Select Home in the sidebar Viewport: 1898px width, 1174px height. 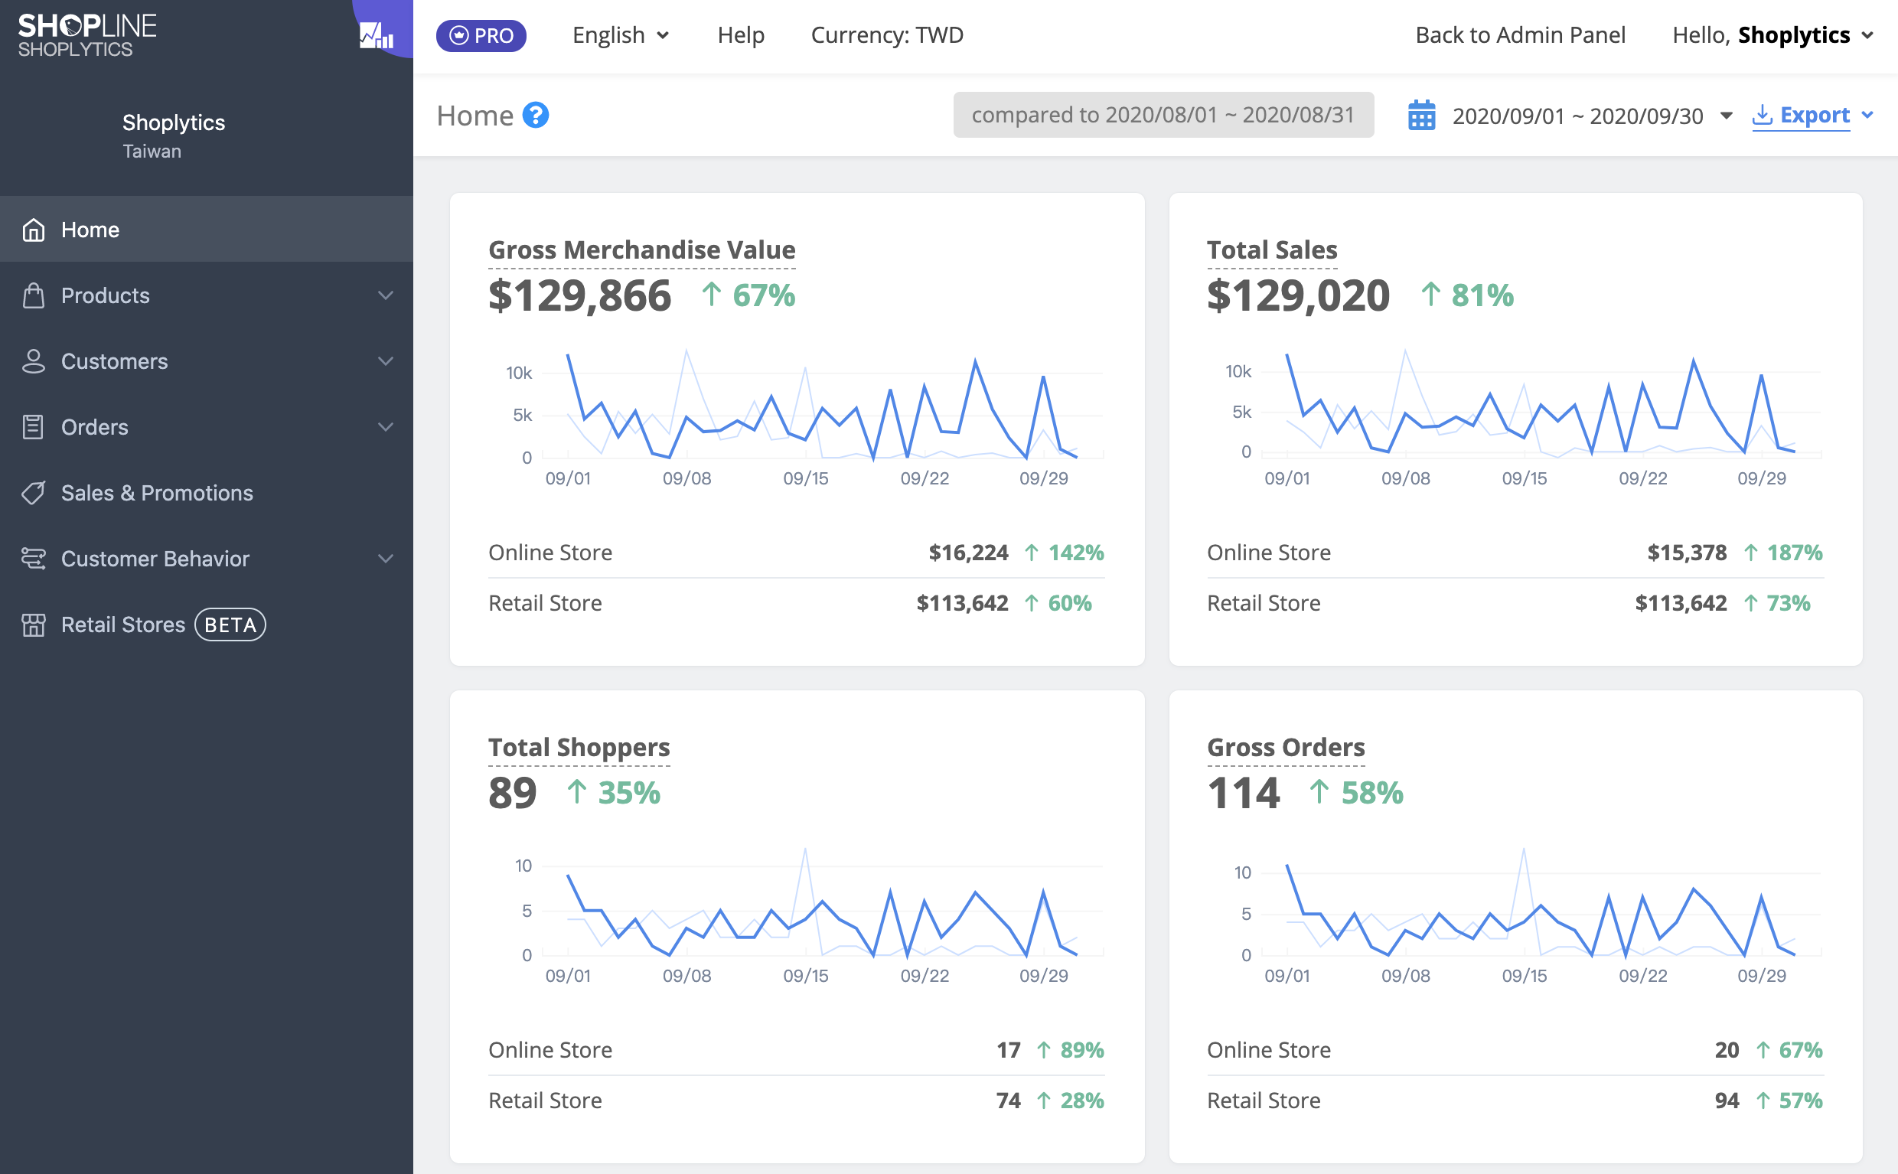(90, 229)
